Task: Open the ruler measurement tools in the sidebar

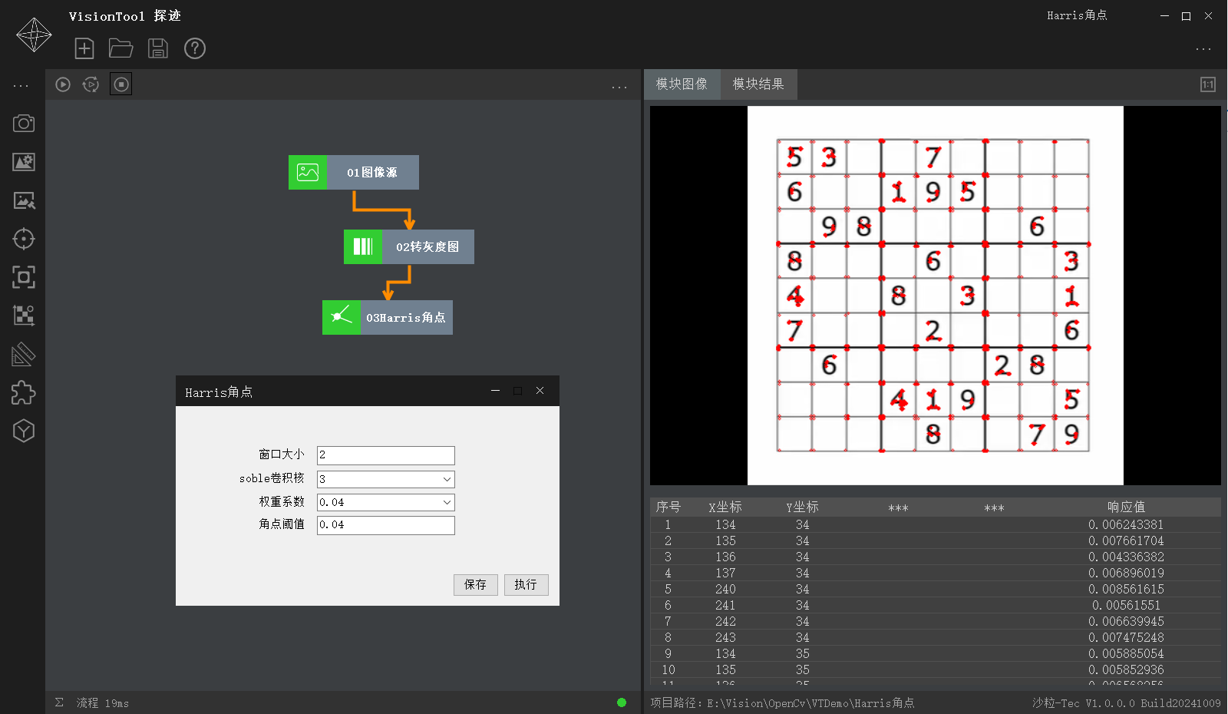Action: point(24,354)
